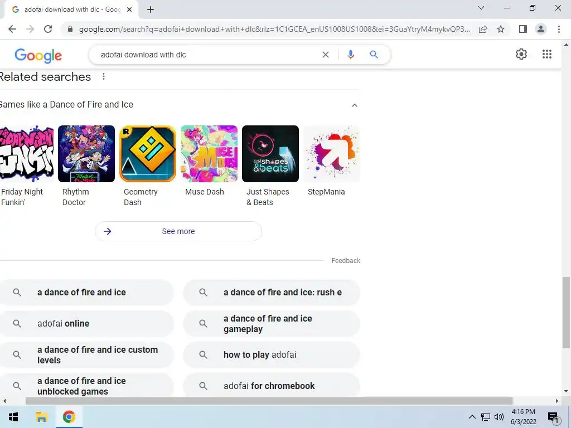Open the Chrome profile menu
This screenshot has height=428, width=571.
click(x=541, y=29)
